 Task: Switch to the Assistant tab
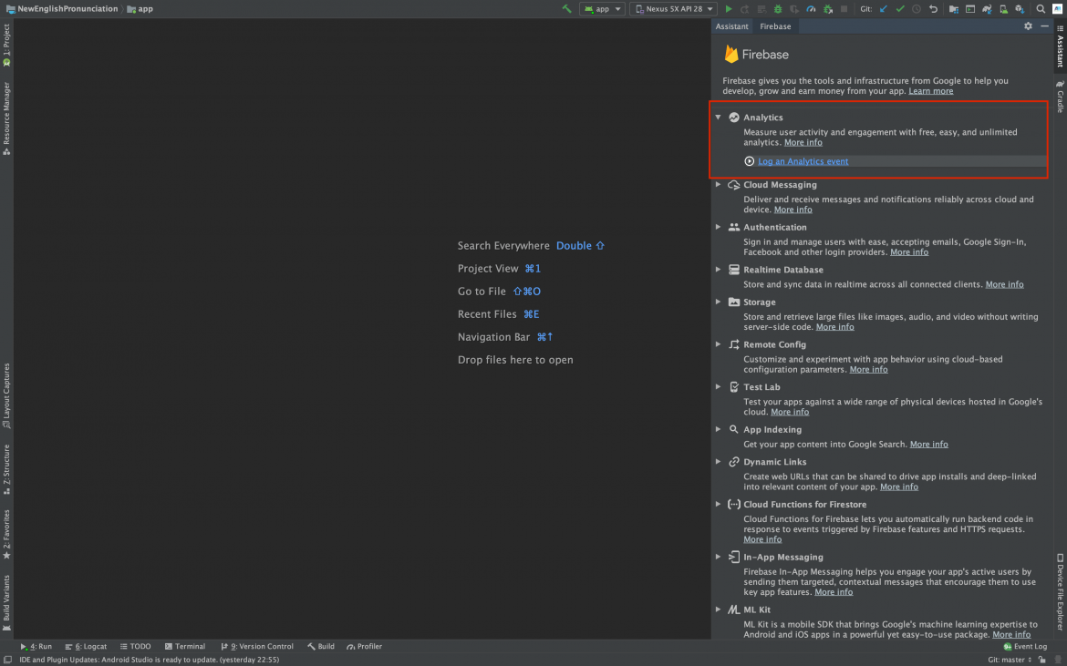[x=732, y=26]
